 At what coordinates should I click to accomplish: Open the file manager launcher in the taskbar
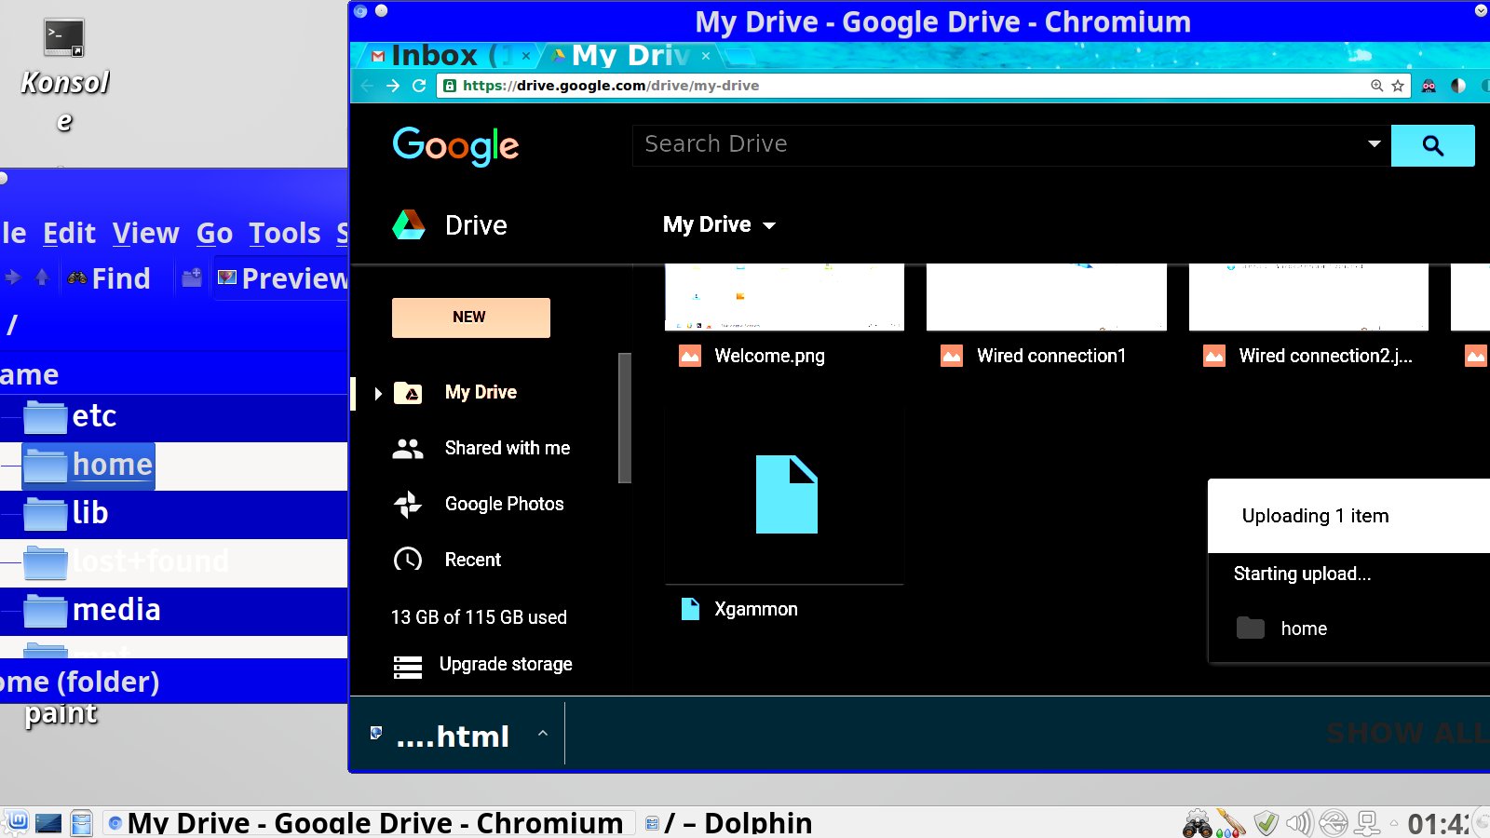click(x=82, y=823)
